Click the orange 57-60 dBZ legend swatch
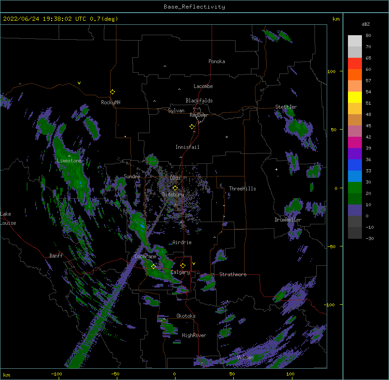The width and height of the screenshot is (389, 380). (355, 75)
